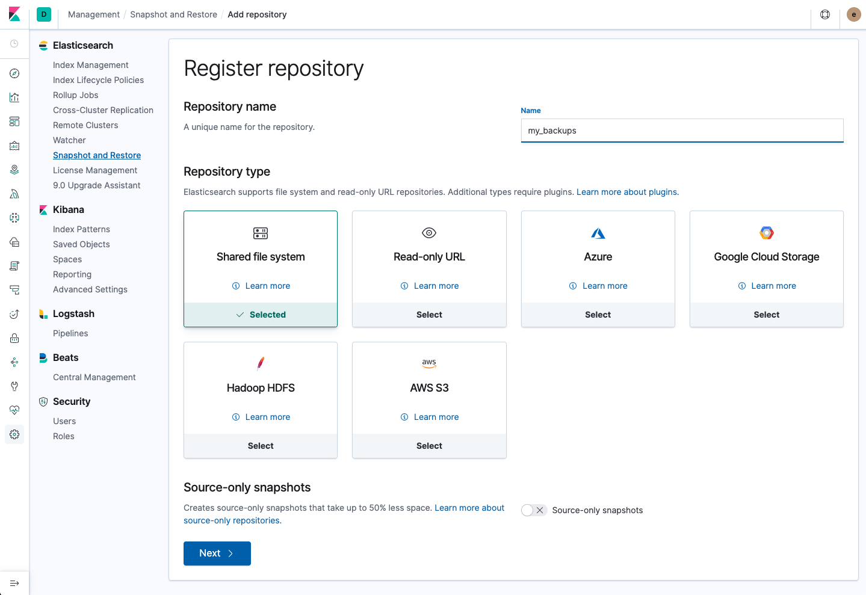Open the Stack Monitoring heartbeat icon
This screenshot has width=866, height=595.
14,410
